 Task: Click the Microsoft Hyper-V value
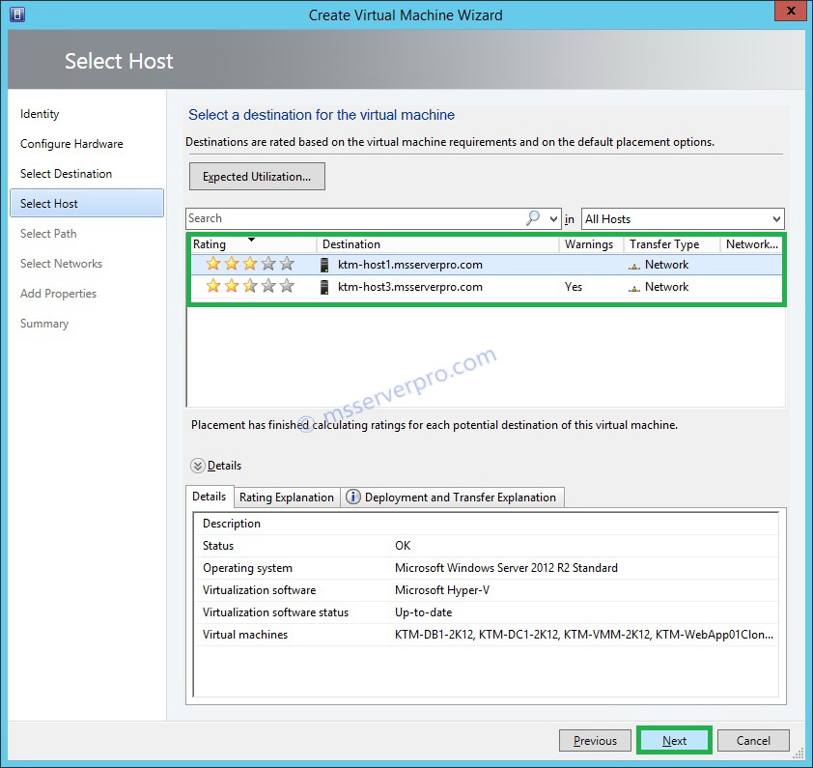(442, 590)
